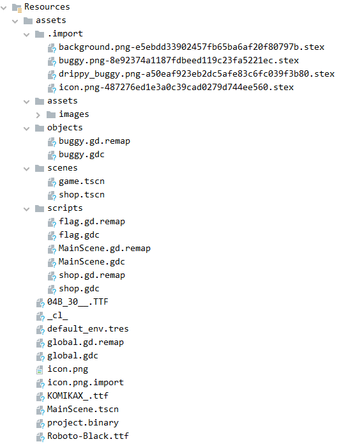Select default_env.tres file
Screen dimensions: 355x444
(87, 329)
